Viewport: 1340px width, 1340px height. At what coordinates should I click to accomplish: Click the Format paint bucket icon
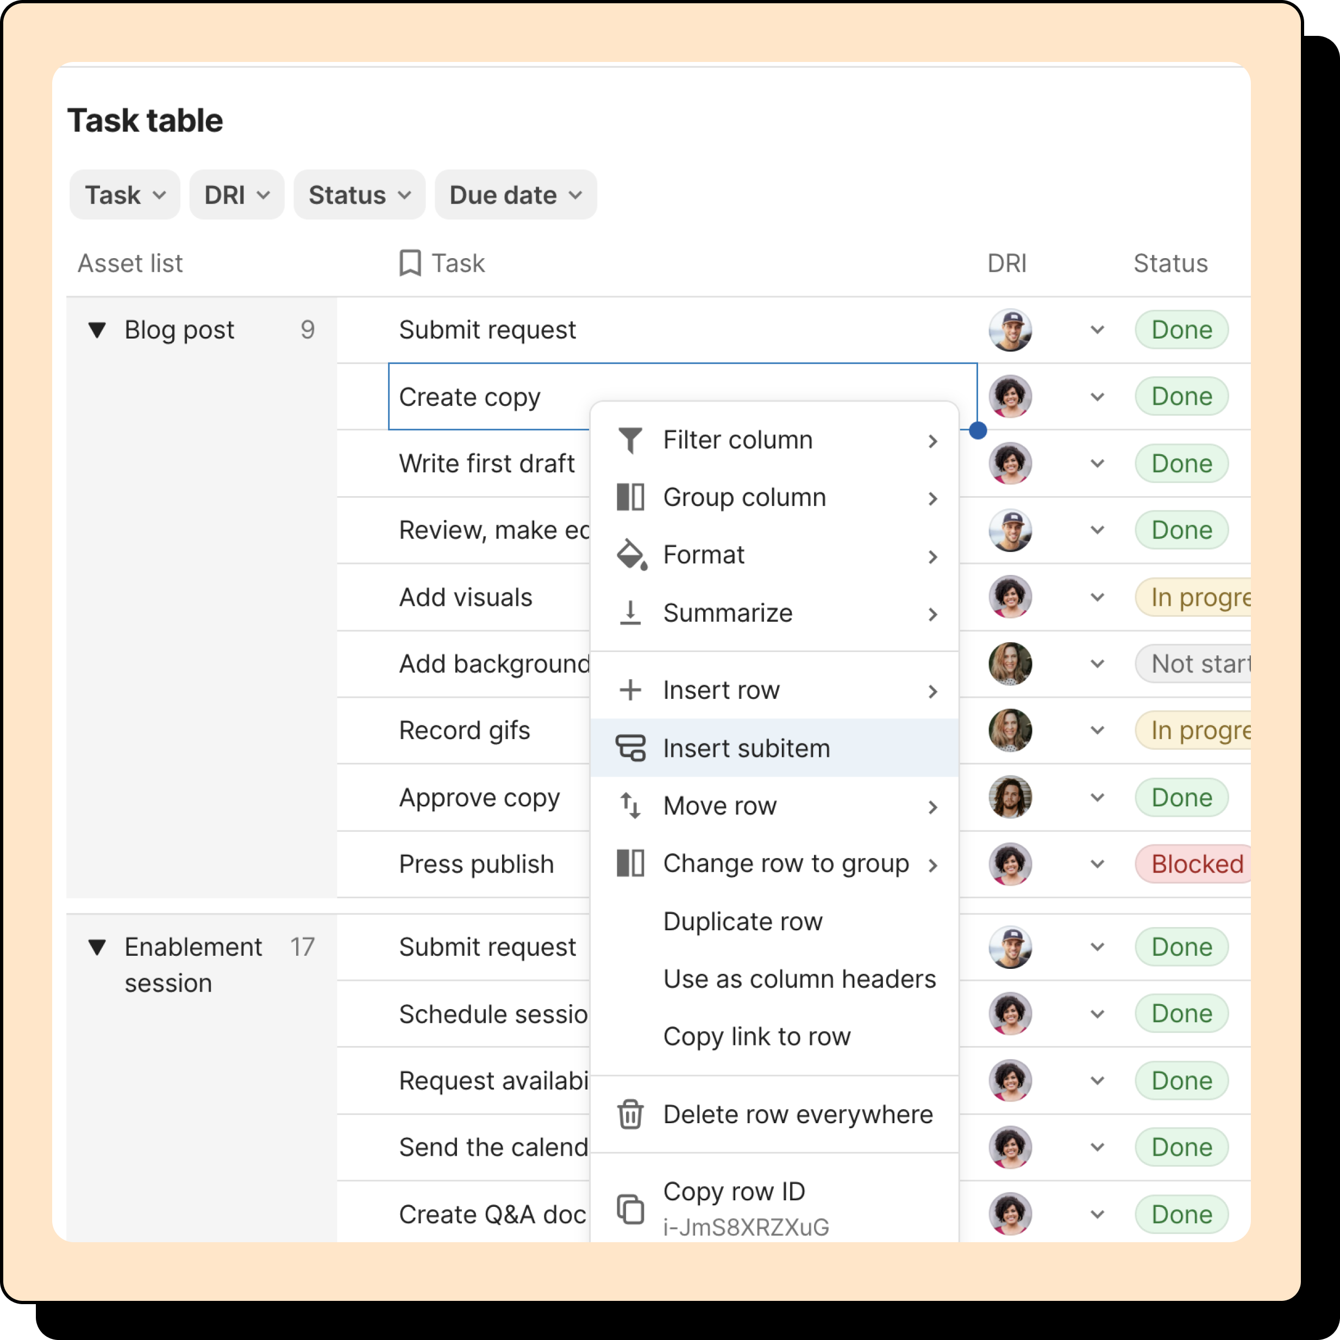tap(631, 555)
